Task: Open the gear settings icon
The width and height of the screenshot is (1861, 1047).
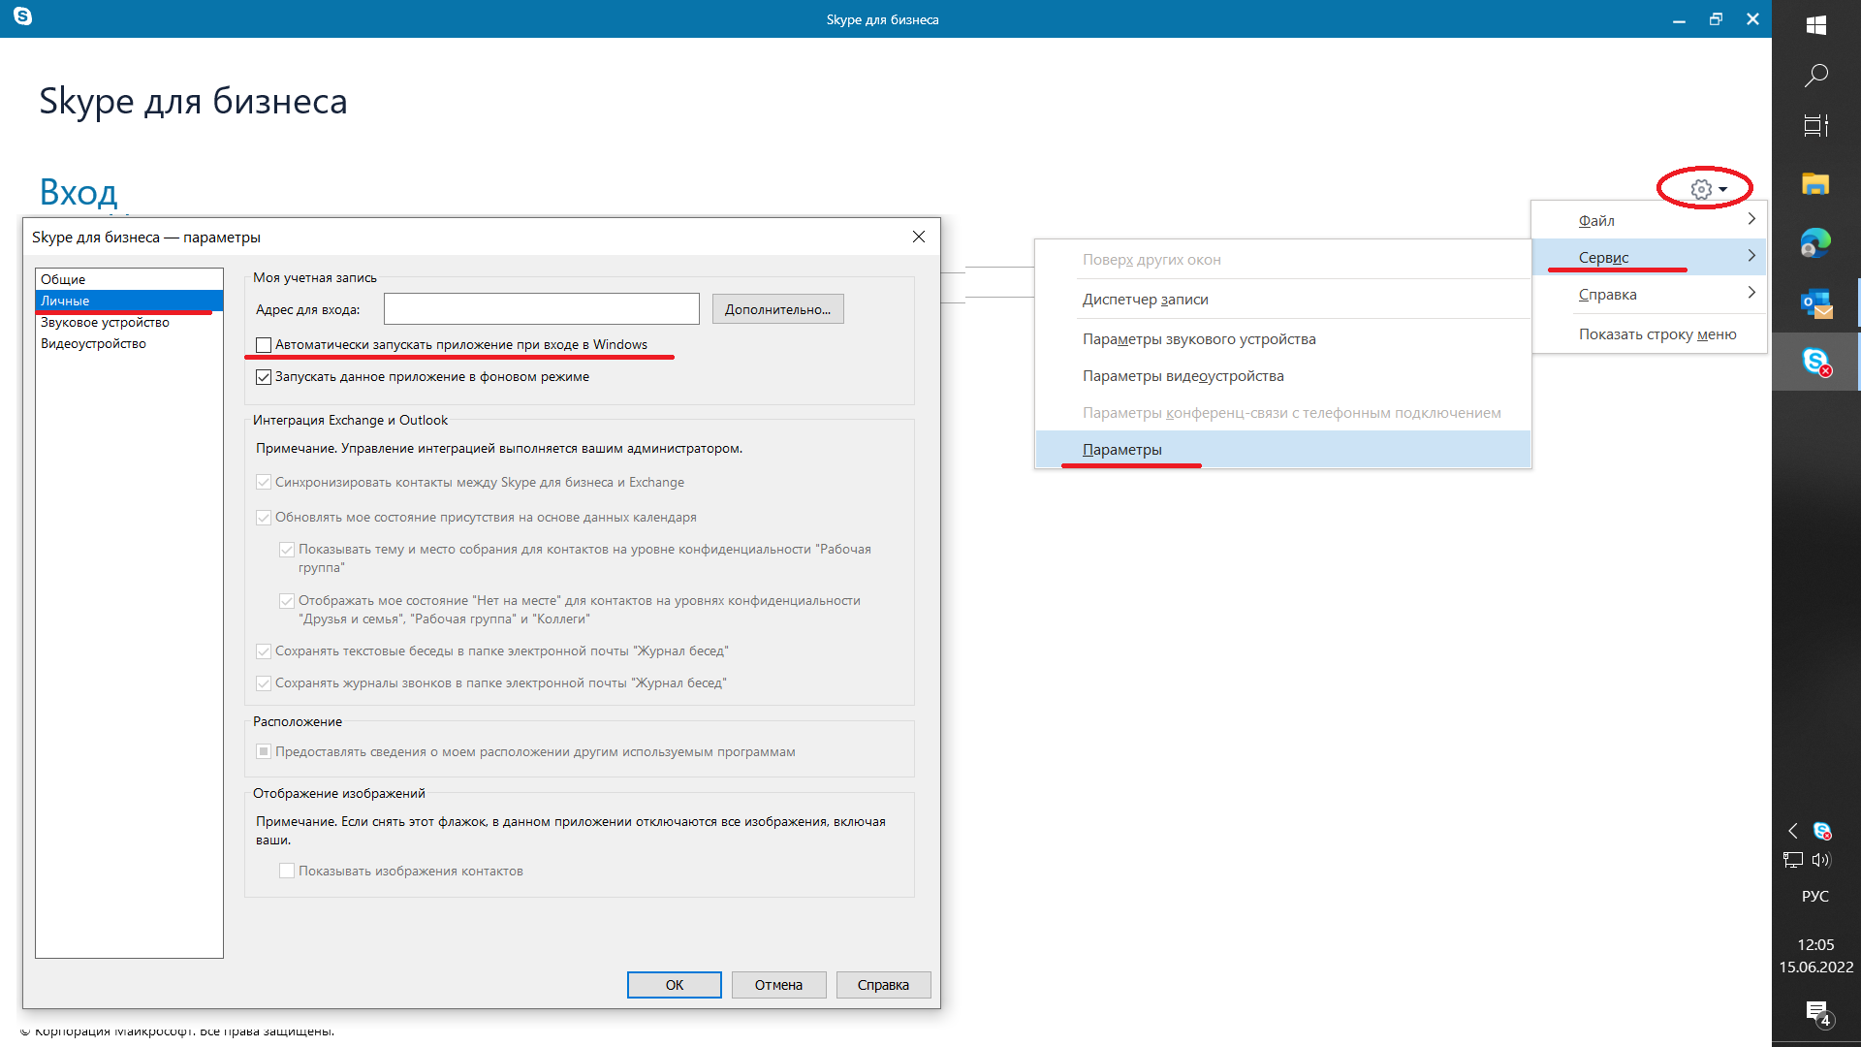Action: click(1701, 189)
